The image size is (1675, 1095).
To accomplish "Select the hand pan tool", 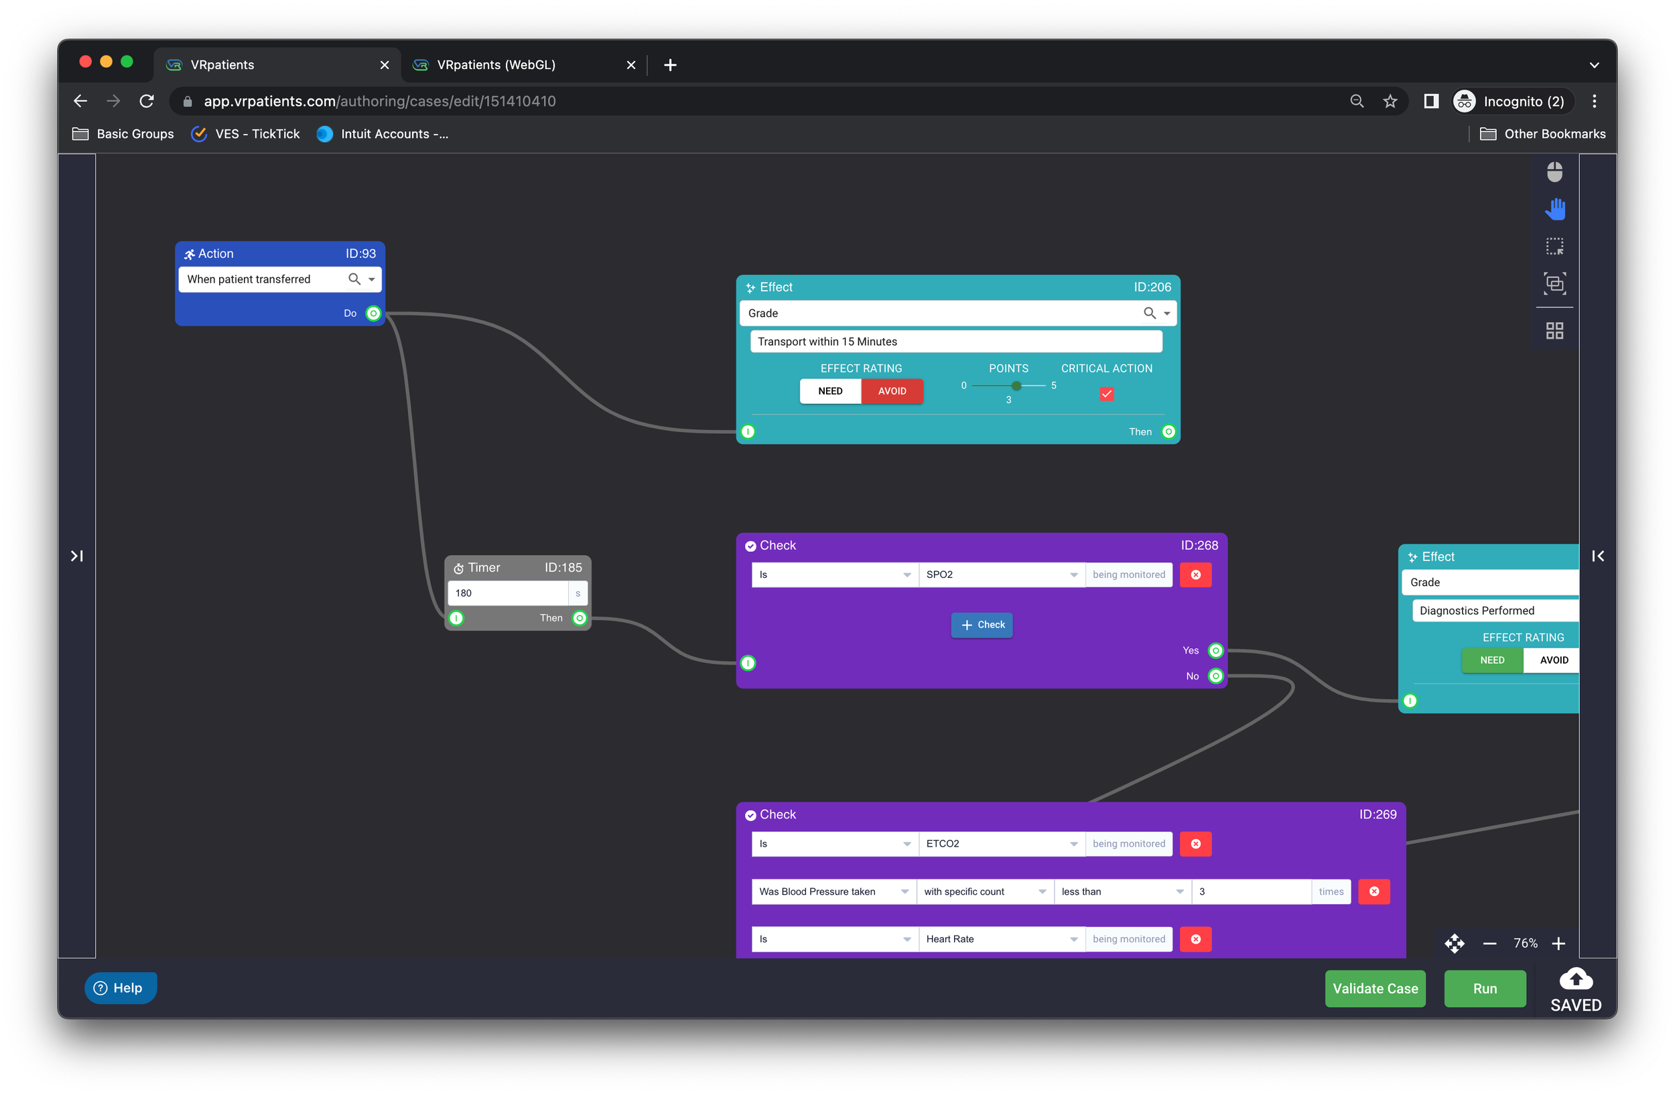I will coord(1554,209).
